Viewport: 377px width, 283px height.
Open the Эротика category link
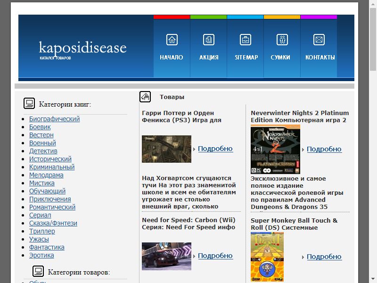tap(41, 255)
